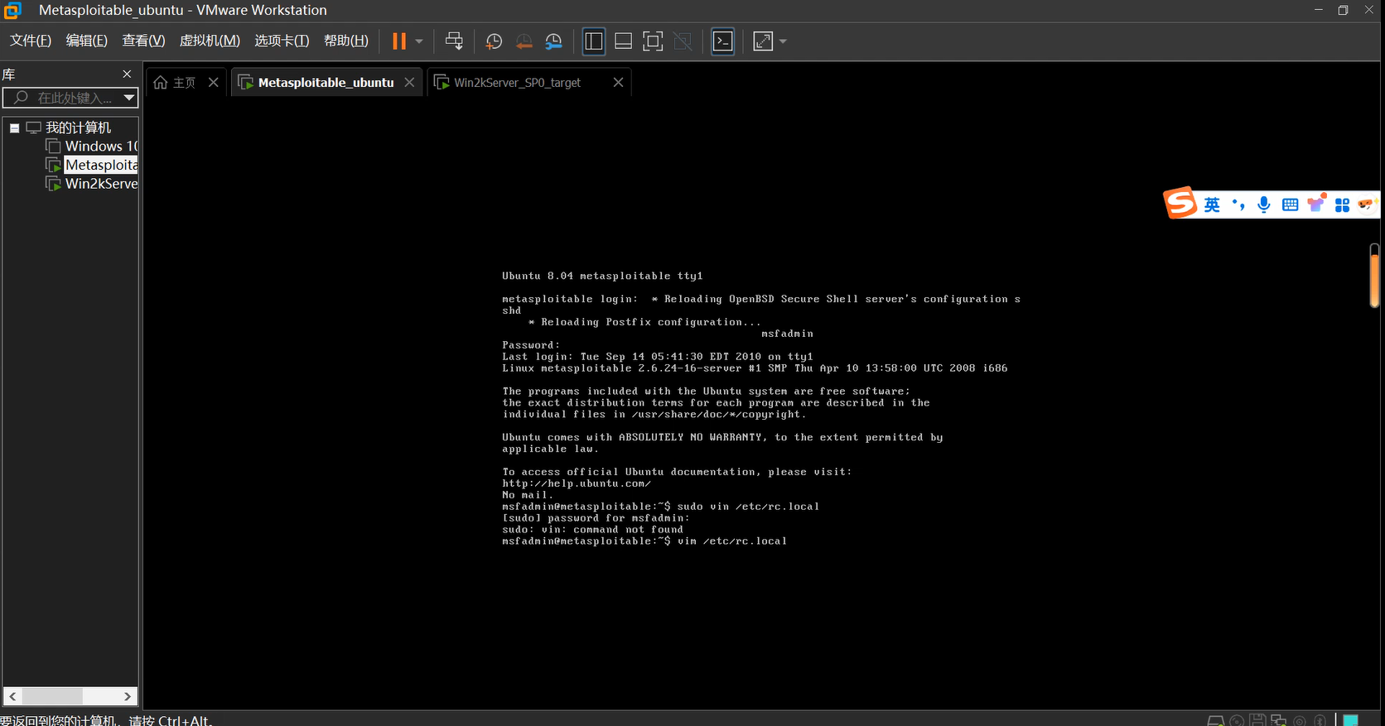
Task: Click the library scrollbar left arrow
Action: (12, 696)
